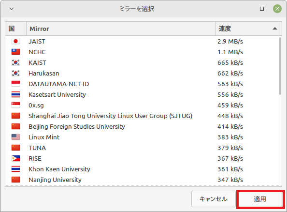Image resolution: width=287 pixels, height=212 pixels.
Task: Sort the list by Mirror column header
Action: click(x=121, y=29)
